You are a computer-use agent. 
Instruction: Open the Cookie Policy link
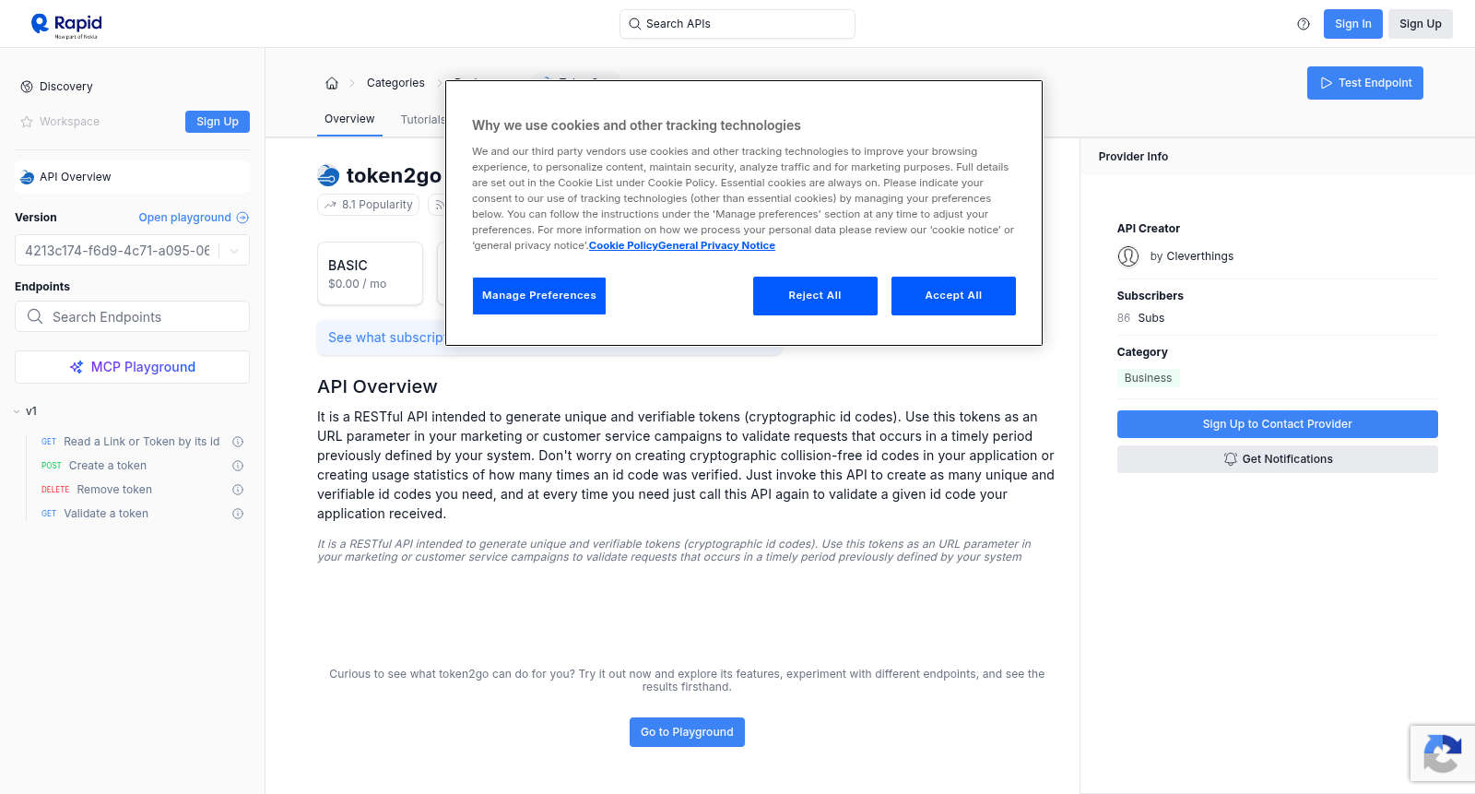623,245
